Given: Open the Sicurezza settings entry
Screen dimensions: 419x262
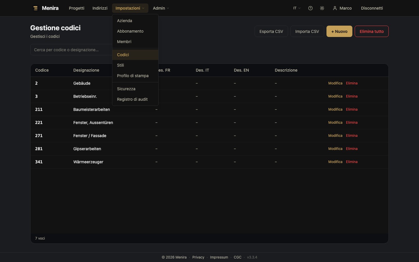Looking at the screenshot, I should click(x=135, y=89).
